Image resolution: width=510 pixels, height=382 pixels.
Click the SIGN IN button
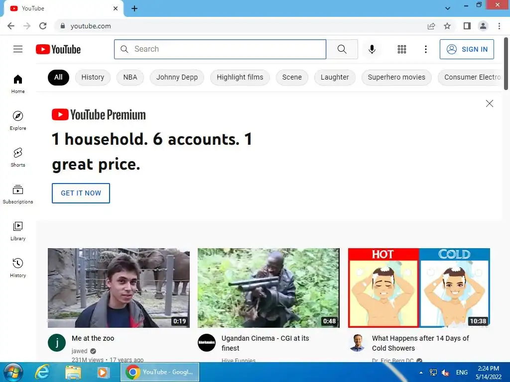tap(467, 49)
